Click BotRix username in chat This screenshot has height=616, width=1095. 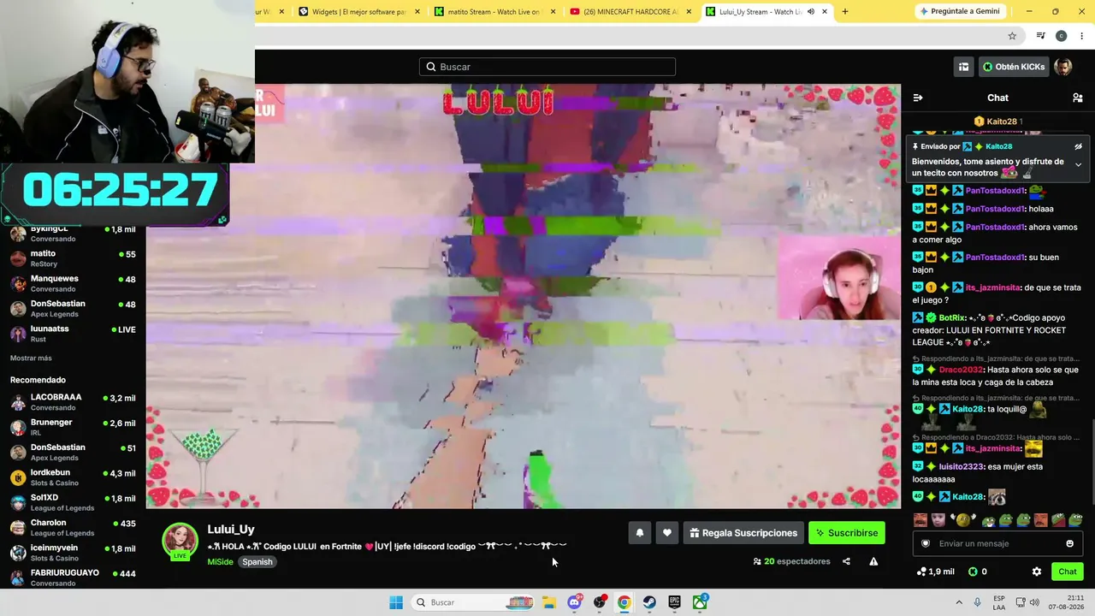click(x=952, y=317)
